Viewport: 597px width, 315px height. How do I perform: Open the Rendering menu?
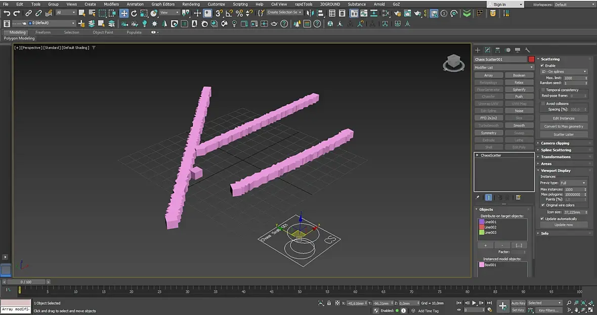(x=191, y=4)
